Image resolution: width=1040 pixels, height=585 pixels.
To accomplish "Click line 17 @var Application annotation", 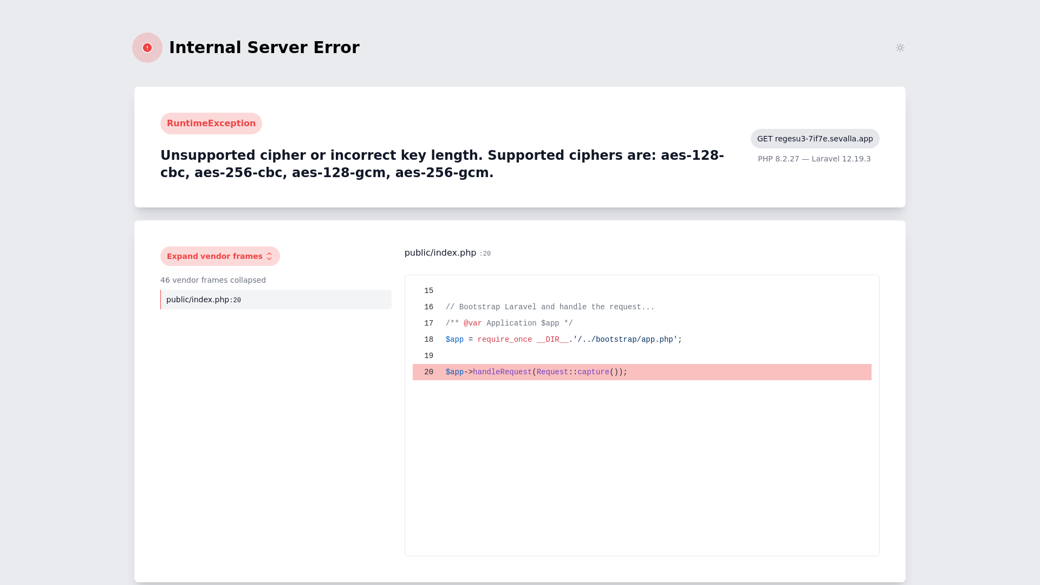I will (509, 323).
